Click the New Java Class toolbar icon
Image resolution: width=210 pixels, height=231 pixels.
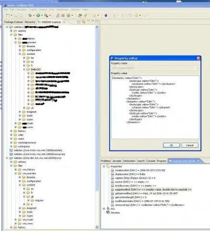point(68,15)
